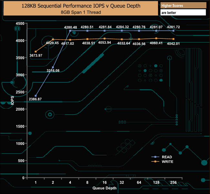
Task: Click the chart title '128KB Sequential Performance IOPS v Queue Depth'
Action: [81, 6]
